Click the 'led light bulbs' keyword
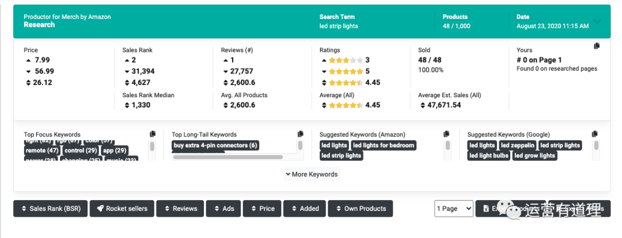This screenshot has width=622, height=238. click(489, 156)
